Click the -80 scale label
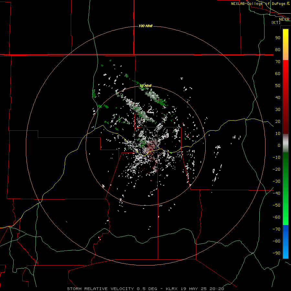 coord(276,241)
